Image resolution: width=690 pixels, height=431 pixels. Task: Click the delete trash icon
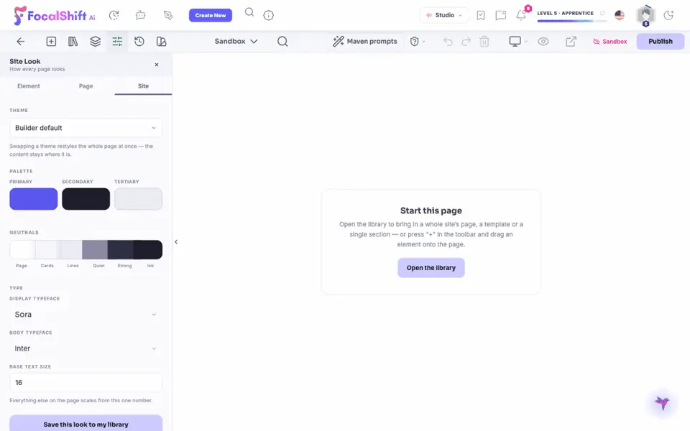pos(484,42)
